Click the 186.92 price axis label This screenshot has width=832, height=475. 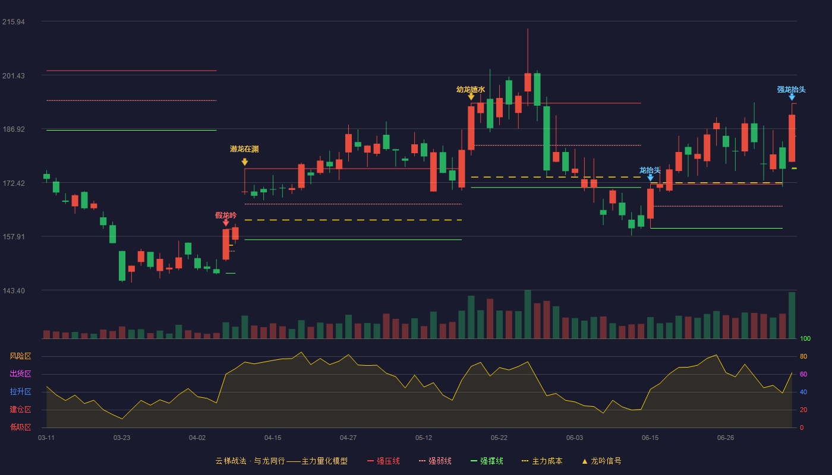[x=14, y=129]
